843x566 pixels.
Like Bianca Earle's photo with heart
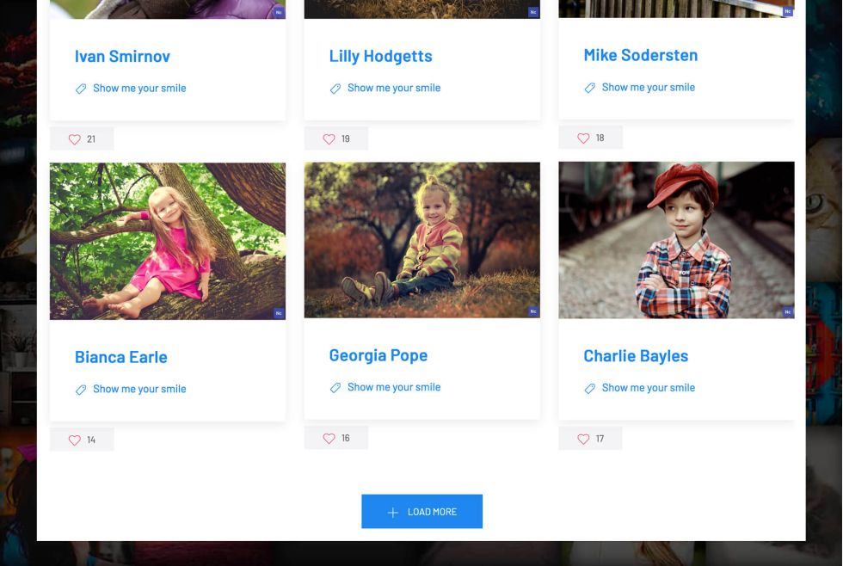click(x=75, y=440)
